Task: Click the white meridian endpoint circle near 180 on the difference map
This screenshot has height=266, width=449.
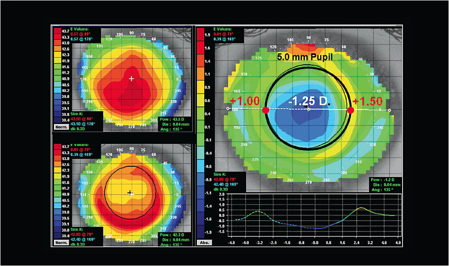Action: coord(228,109)
